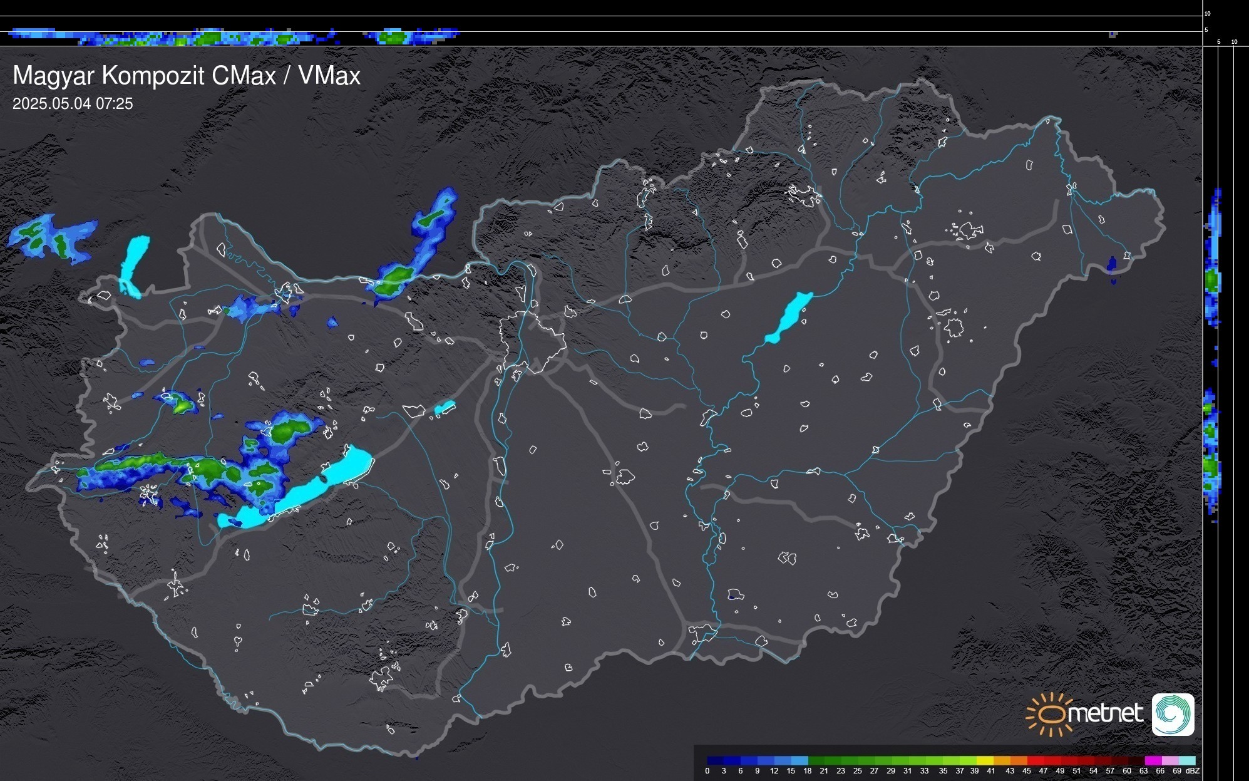Click the Budapest city outline
The width and height of the screenshot is (1249, 781).
click(x=532, y=341)
